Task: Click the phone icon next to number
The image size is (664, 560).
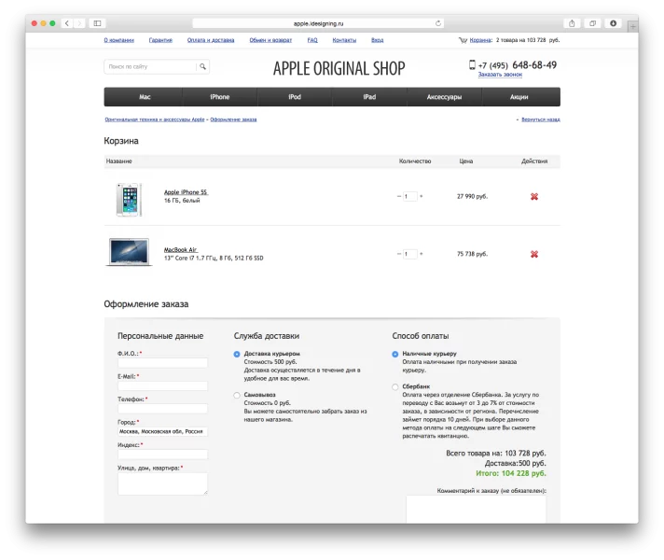Action: (x=472, y=64)
